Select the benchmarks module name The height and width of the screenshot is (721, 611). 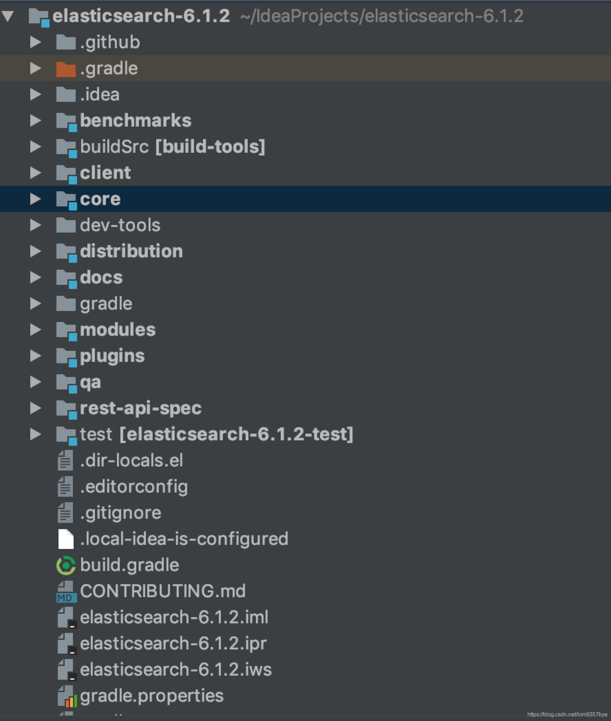pos(136,120)
